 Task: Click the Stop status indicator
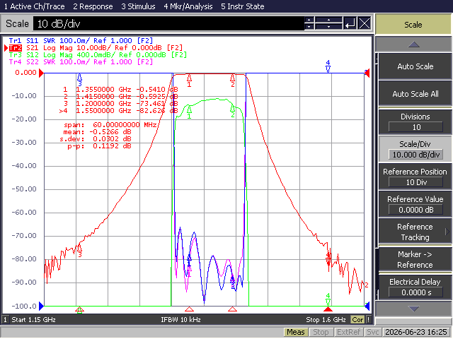(321, 332)
